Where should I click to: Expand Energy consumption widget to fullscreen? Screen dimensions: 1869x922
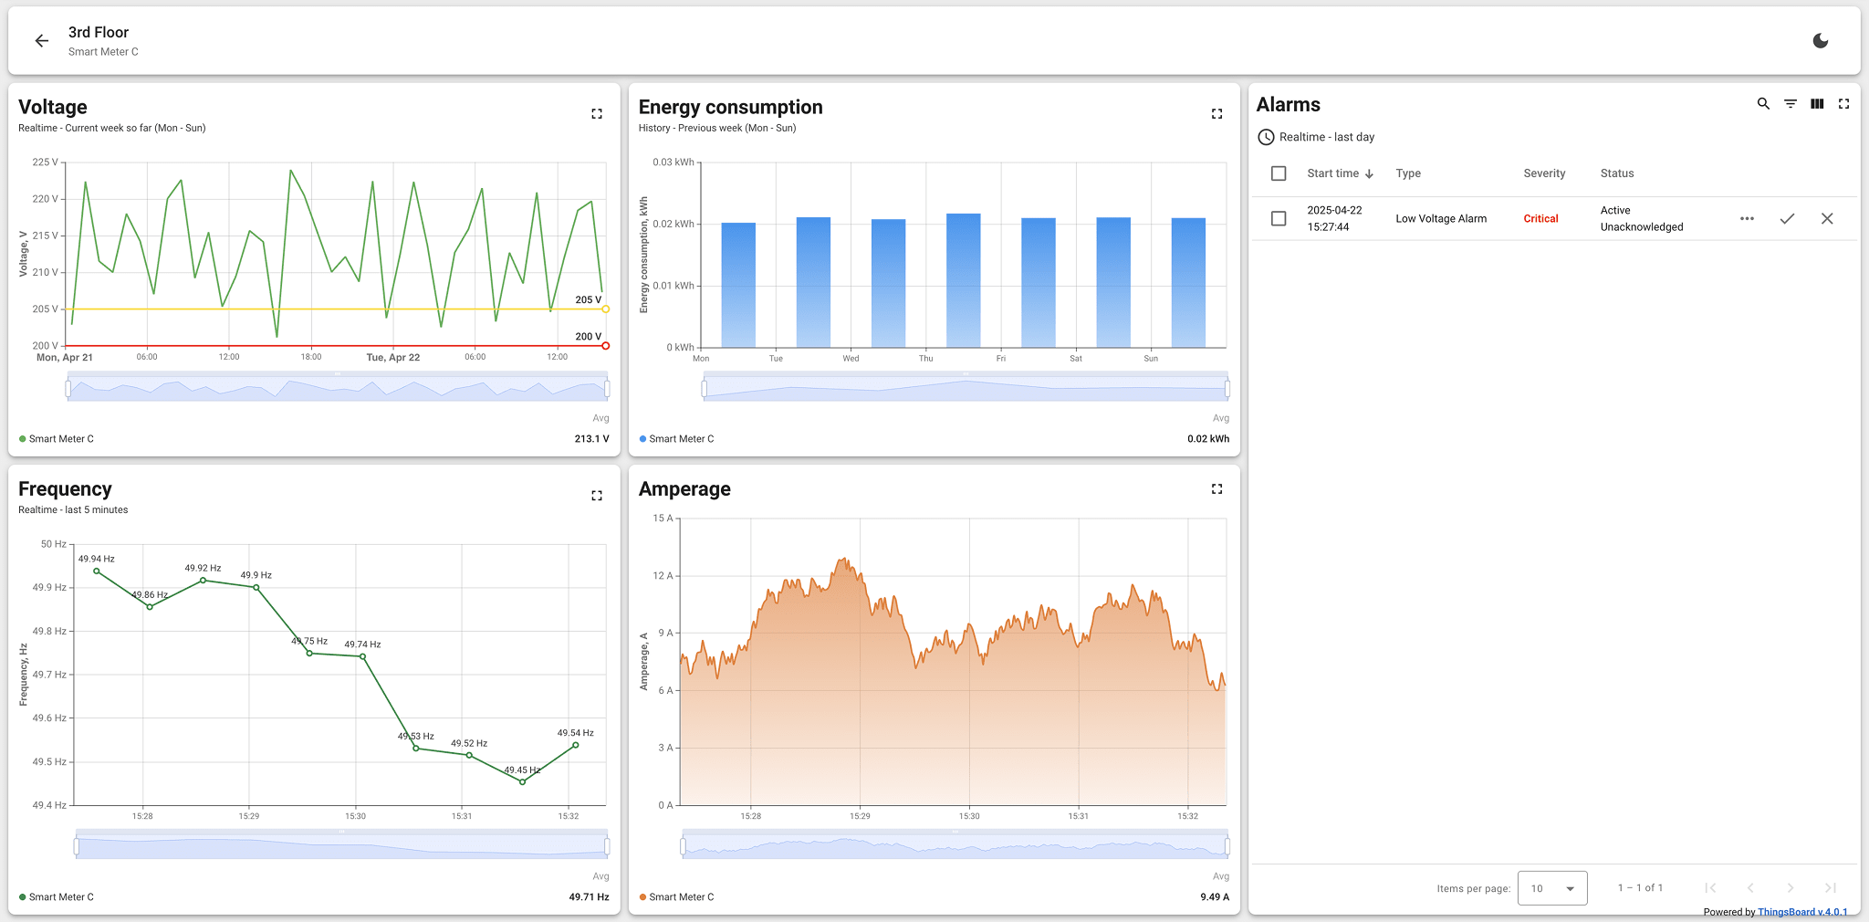tap(1216, 114)
